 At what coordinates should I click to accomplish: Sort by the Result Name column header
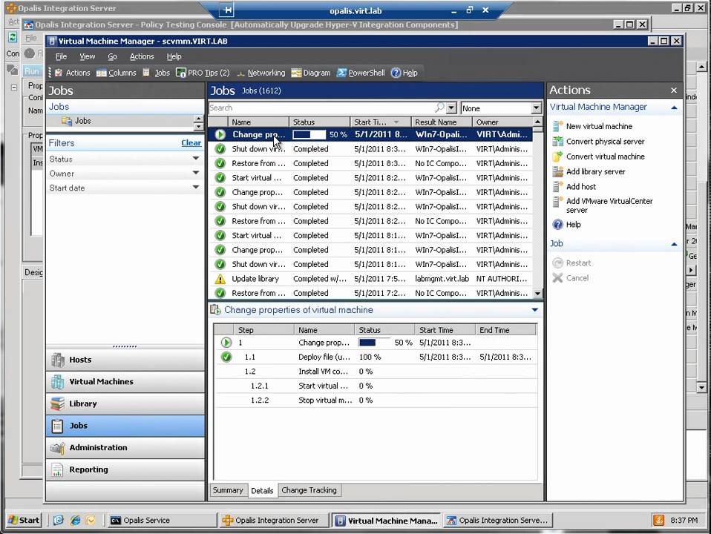point(442,122)
